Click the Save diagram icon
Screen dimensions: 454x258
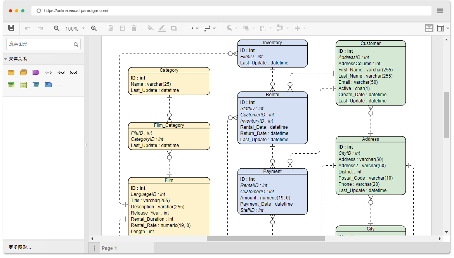click(11, 28)
